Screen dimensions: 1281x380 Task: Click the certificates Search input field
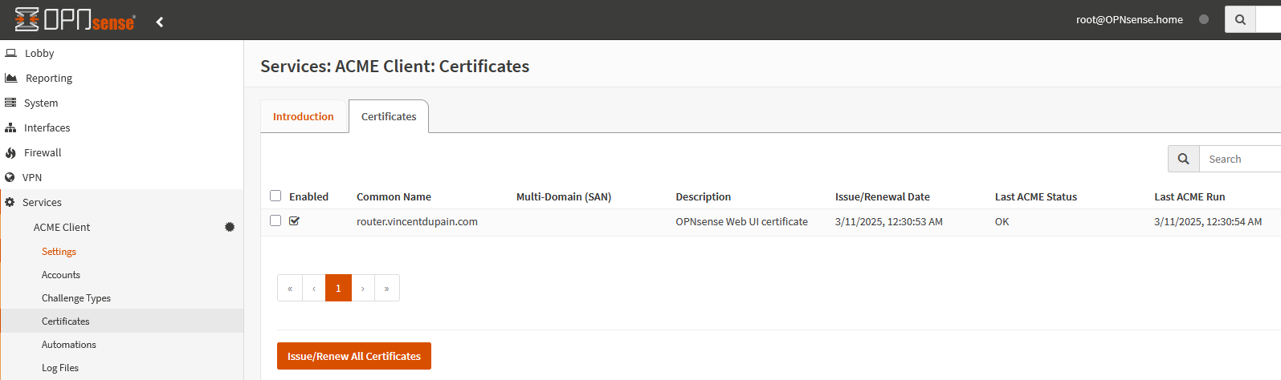1239,159
